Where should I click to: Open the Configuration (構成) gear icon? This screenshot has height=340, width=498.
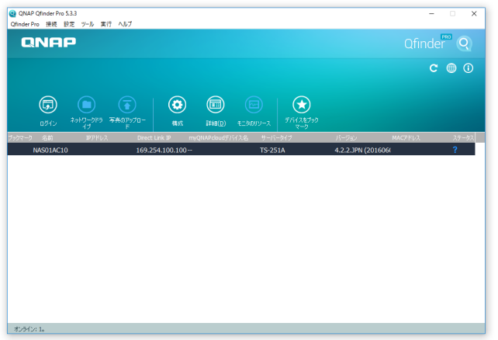point(177,105)
